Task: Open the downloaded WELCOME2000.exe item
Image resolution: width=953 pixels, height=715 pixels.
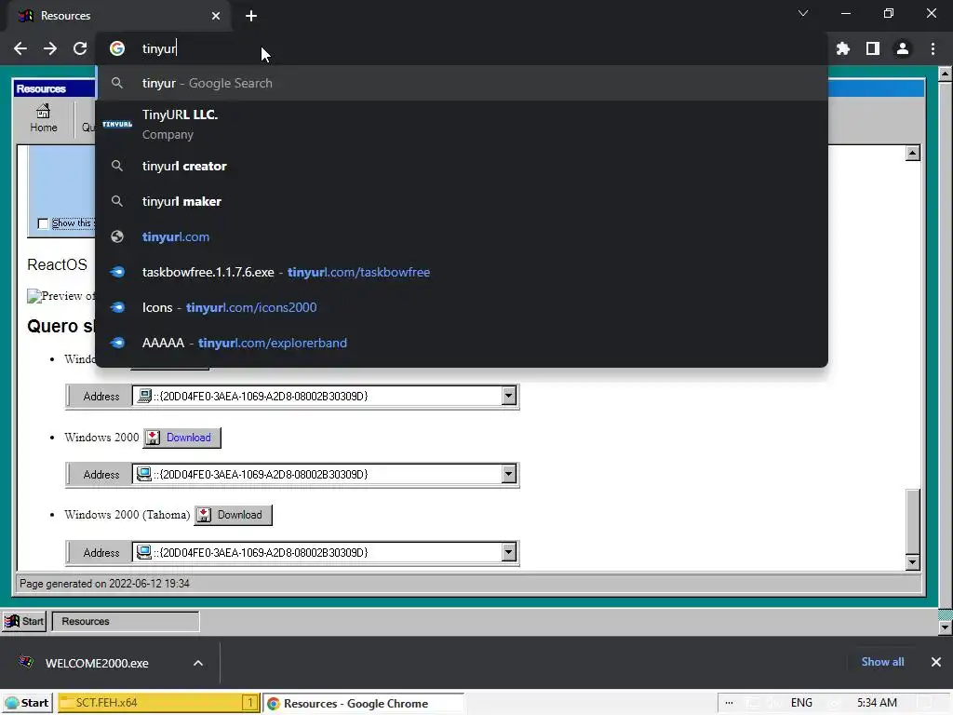Action: pos(97,663)
